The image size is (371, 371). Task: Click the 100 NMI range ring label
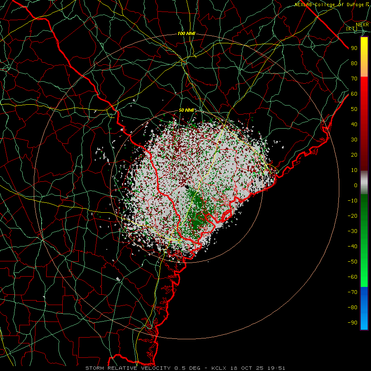[x=186, y=34]
